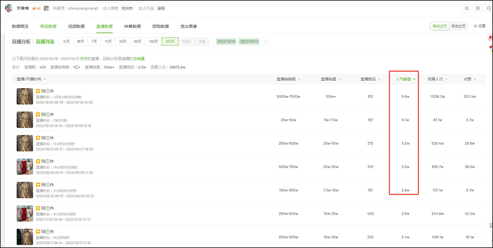The image size is (493, 248).
Task: Click the star favorite icon
Action: (x=467, y=9)
